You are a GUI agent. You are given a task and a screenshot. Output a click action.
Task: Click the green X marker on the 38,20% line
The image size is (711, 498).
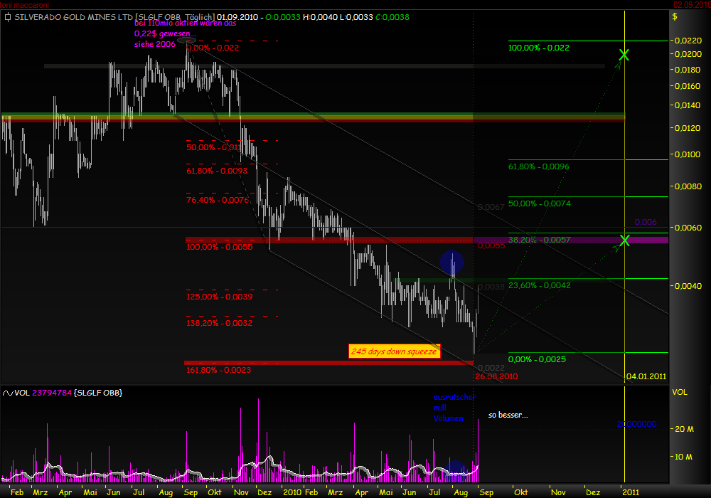(624, 240)
